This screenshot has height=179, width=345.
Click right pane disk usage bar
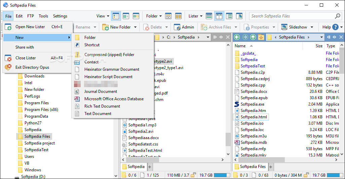coord(335,175)
